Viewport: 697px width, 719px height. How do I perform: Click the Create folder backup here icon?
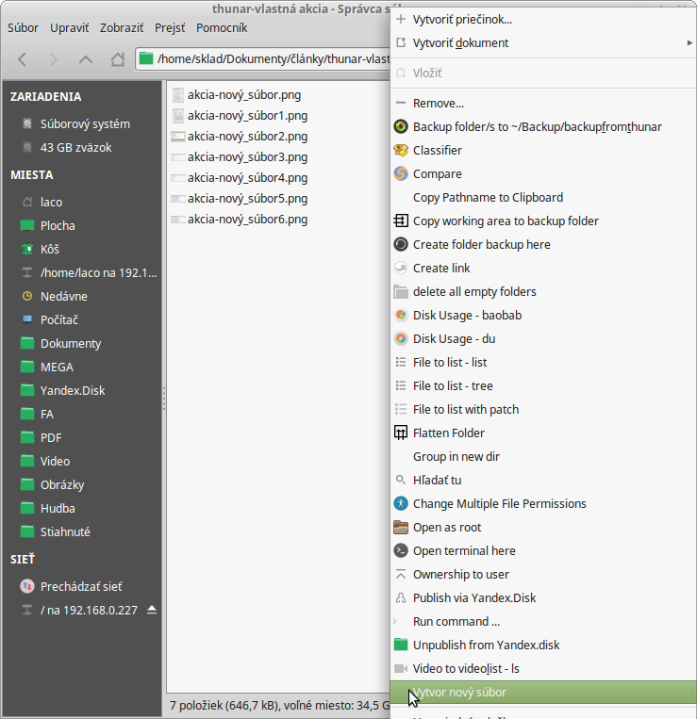tap(401, 244)
